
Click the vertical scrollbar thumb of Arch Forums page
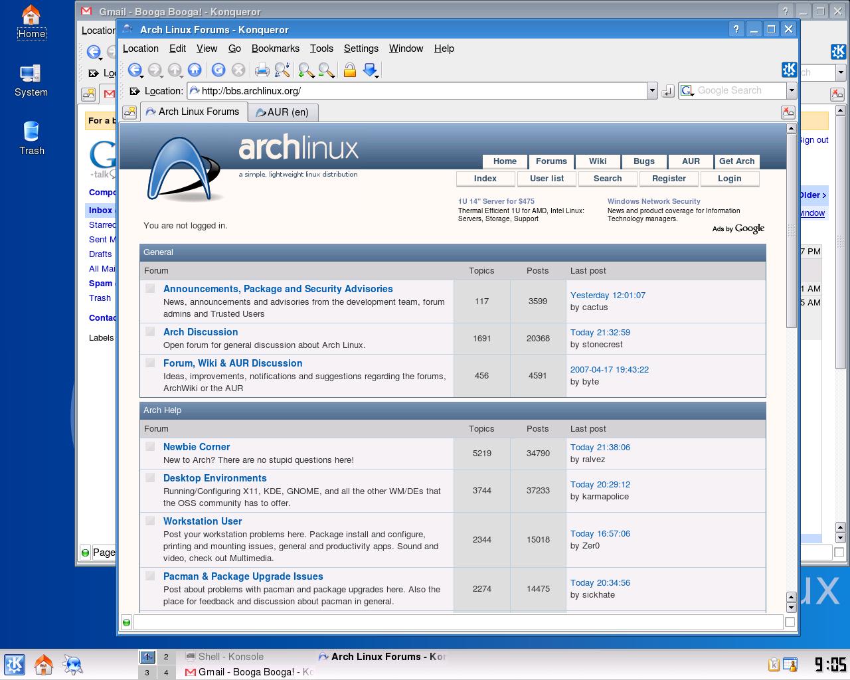pos(791,230)
